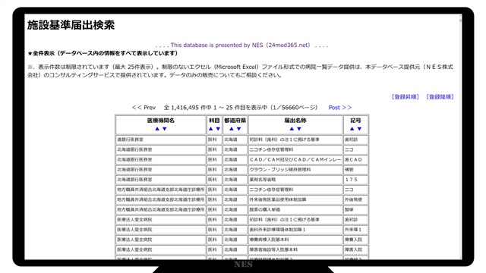Sort 医療機関名 column descending with down arrow

(x=165, y=129)
